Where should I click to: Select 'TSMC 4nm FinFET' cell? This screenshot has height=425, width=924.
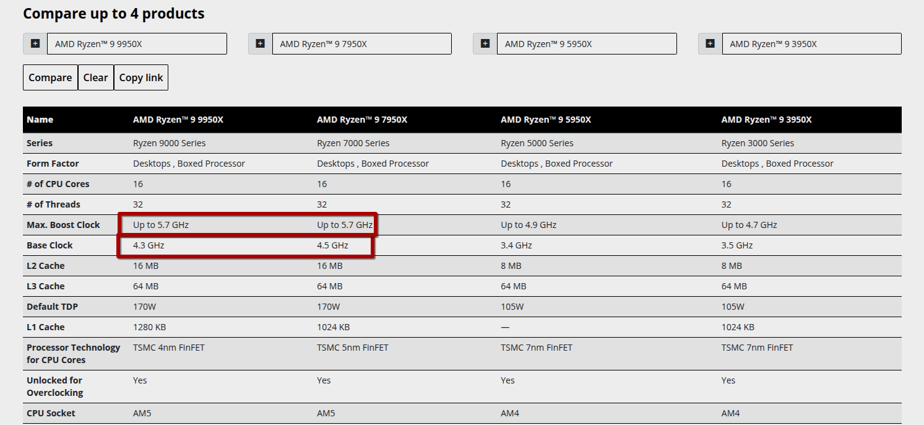click(x=169, y=348)
